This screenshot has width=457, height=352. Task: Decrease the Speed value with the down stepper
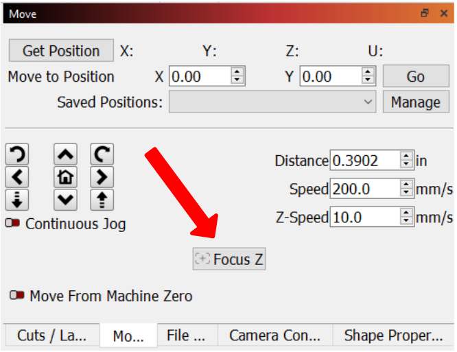point(406,193)
